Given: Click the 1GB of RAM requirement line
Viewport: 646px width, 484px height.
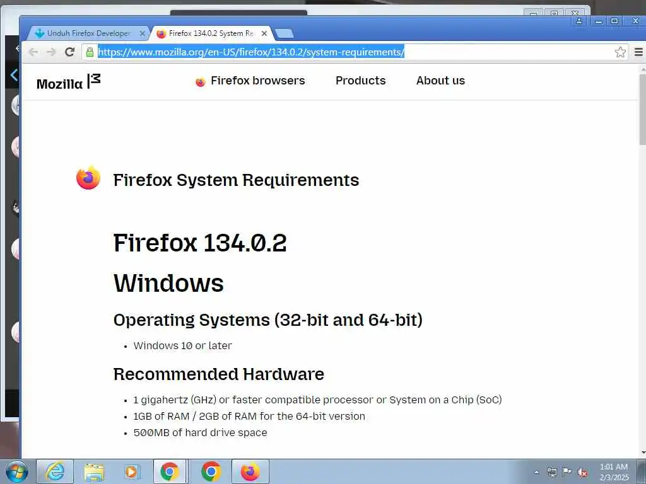Looking at the screenshot, I should click(x=249, y=416).
